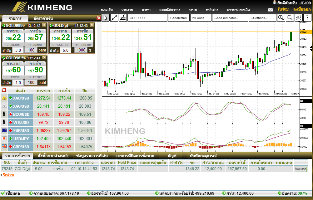Click the รีเฟรช link in the header
Viewport: 313px width, 200px height.
(x=283, y=9)
